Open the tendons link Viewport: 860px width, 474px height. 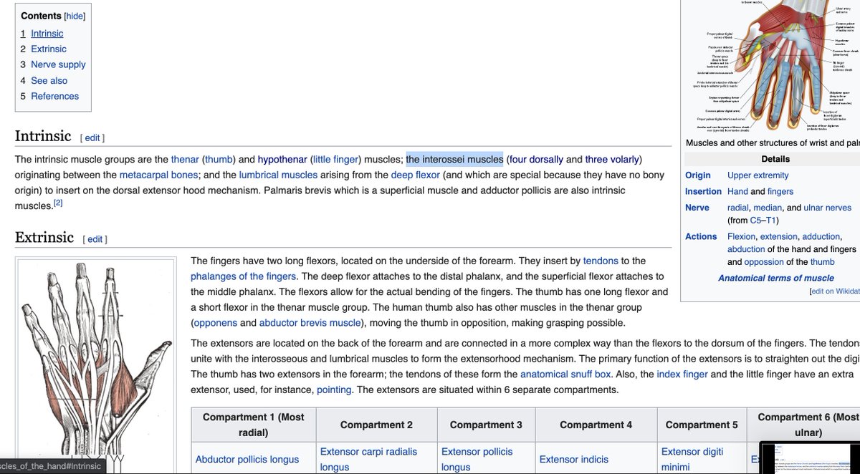[x=601, y=261]
